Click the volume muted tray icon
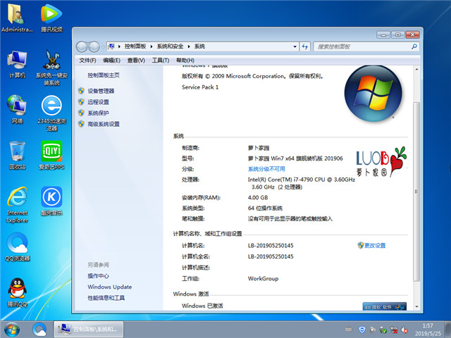This screenshot has height=338, width=451. coord(404,330)
